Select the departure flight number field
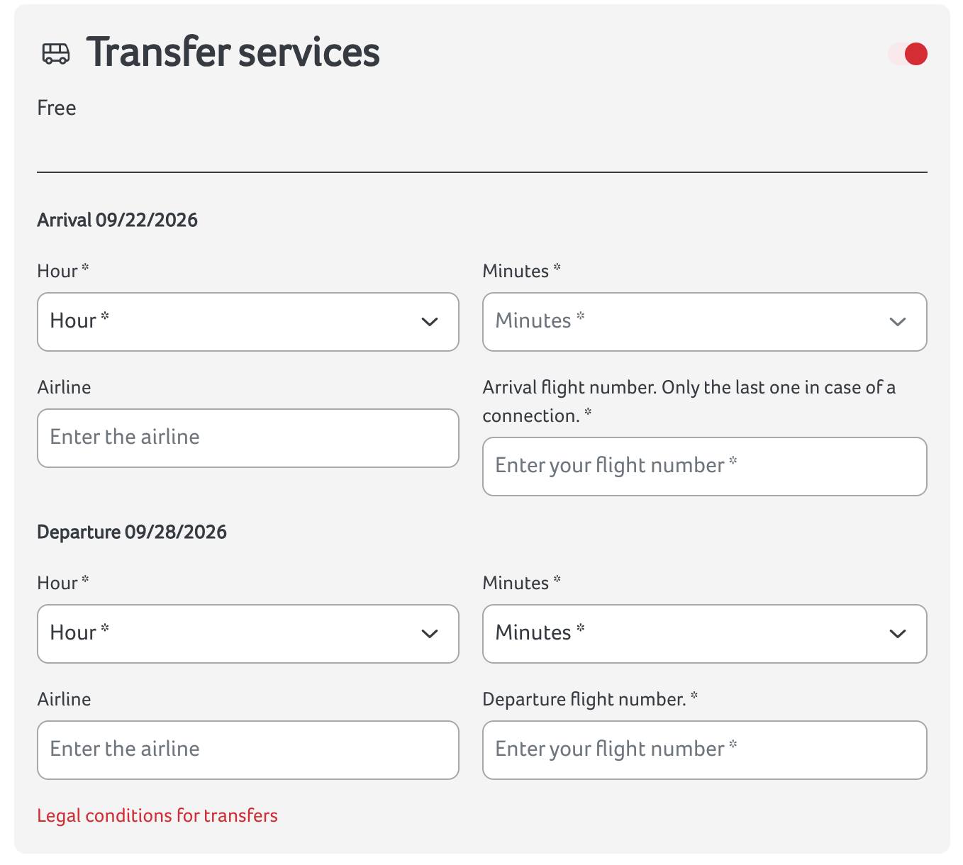 click(704, 749)
